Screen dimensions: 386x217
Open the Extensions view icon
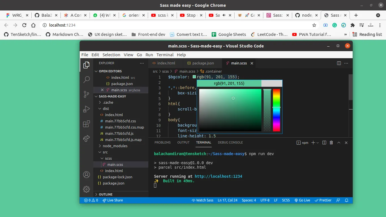[86, 124]
